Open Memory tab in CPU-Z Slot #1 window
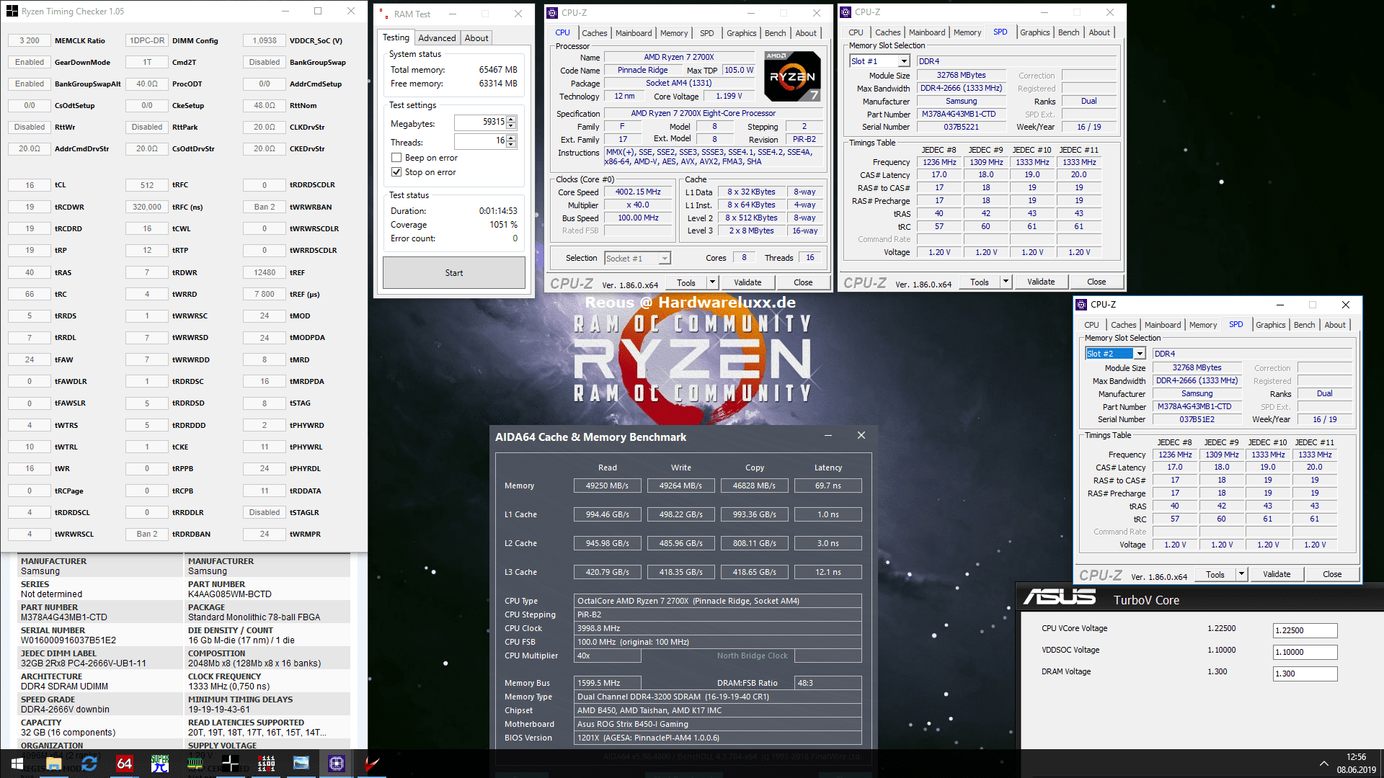Viewport: 1384px width, 778px height. [967, 32]
